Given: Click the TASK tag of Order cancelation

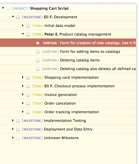Looking at the screenshot, I should 37,104.
